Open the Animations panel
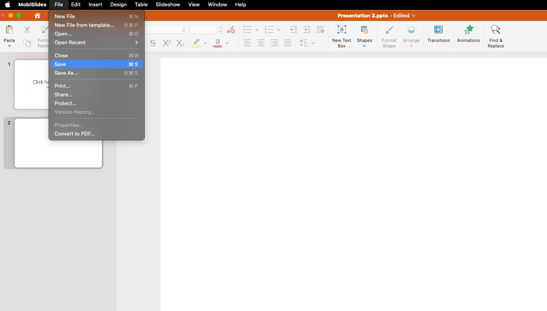 tap(468, 34)
